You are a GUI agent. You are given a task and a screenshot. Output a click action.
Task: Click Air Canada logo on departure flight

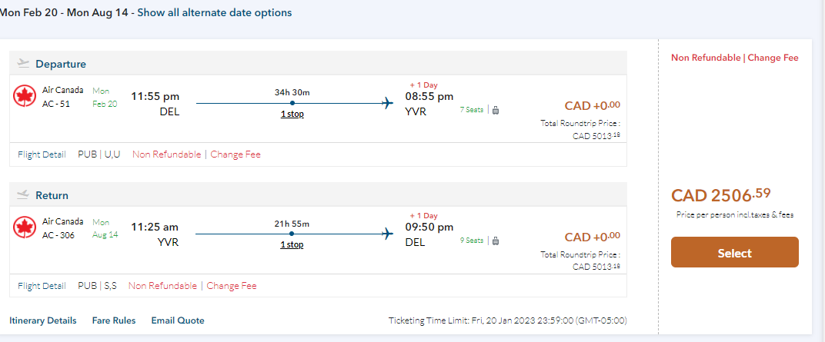[26, 96]
